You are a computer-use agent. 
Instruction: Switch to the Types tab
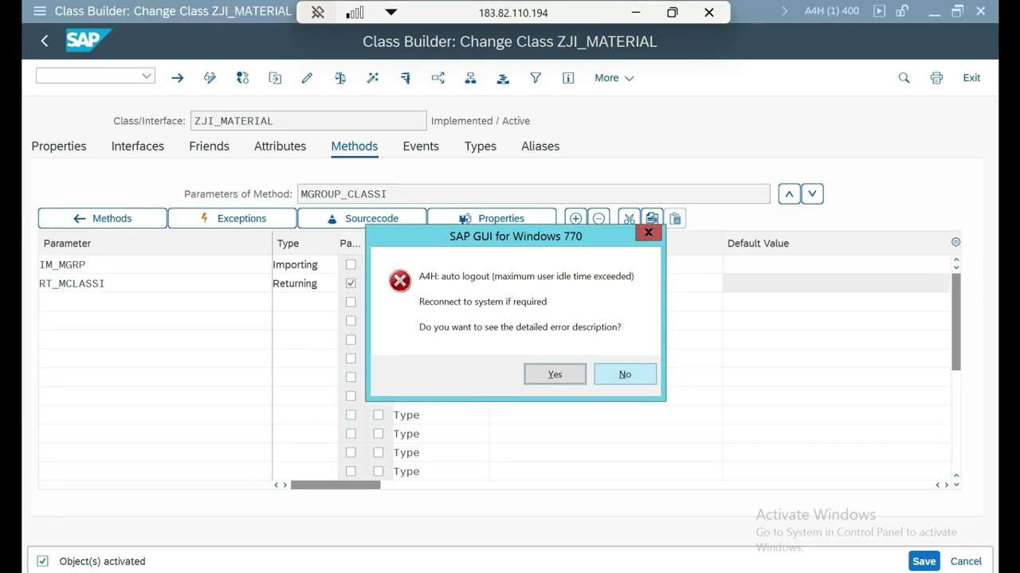tap(481, 146)
